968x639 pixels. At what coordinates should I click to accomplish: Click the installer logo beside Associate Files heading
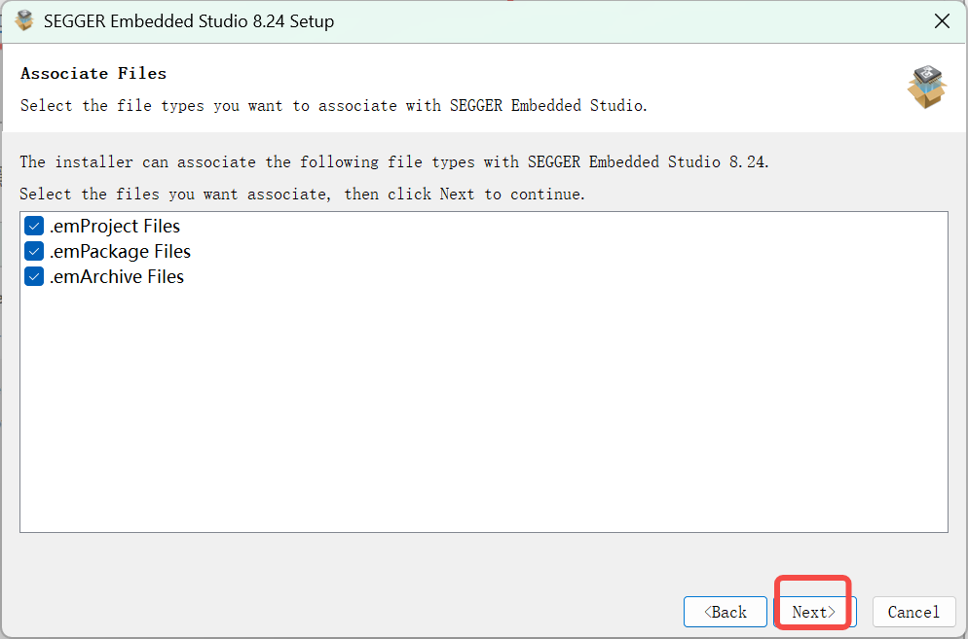coord(926,88)
